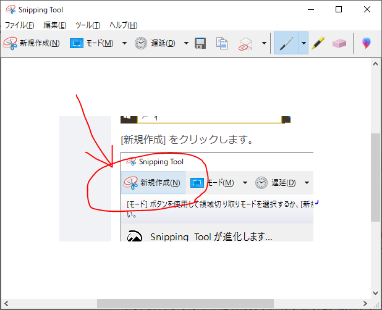The image size is (382, 310).
Task: Open the pen options dropdown arrow
Action: pyautogui.click(x=303, y=43)
